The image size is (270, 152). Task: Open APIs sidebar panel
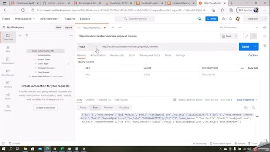click(x=8, y=49)
